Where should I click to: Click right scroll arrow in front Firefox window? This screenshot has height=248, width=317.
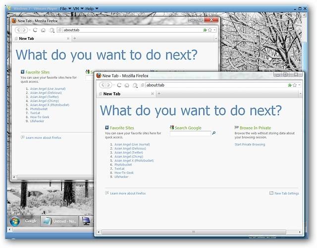(x=300, y=232)
